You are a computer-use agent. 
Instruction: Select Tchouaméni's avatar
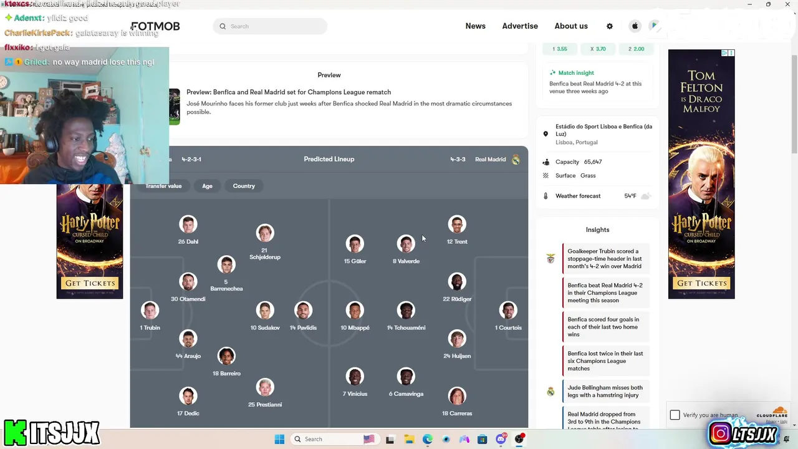406,311
